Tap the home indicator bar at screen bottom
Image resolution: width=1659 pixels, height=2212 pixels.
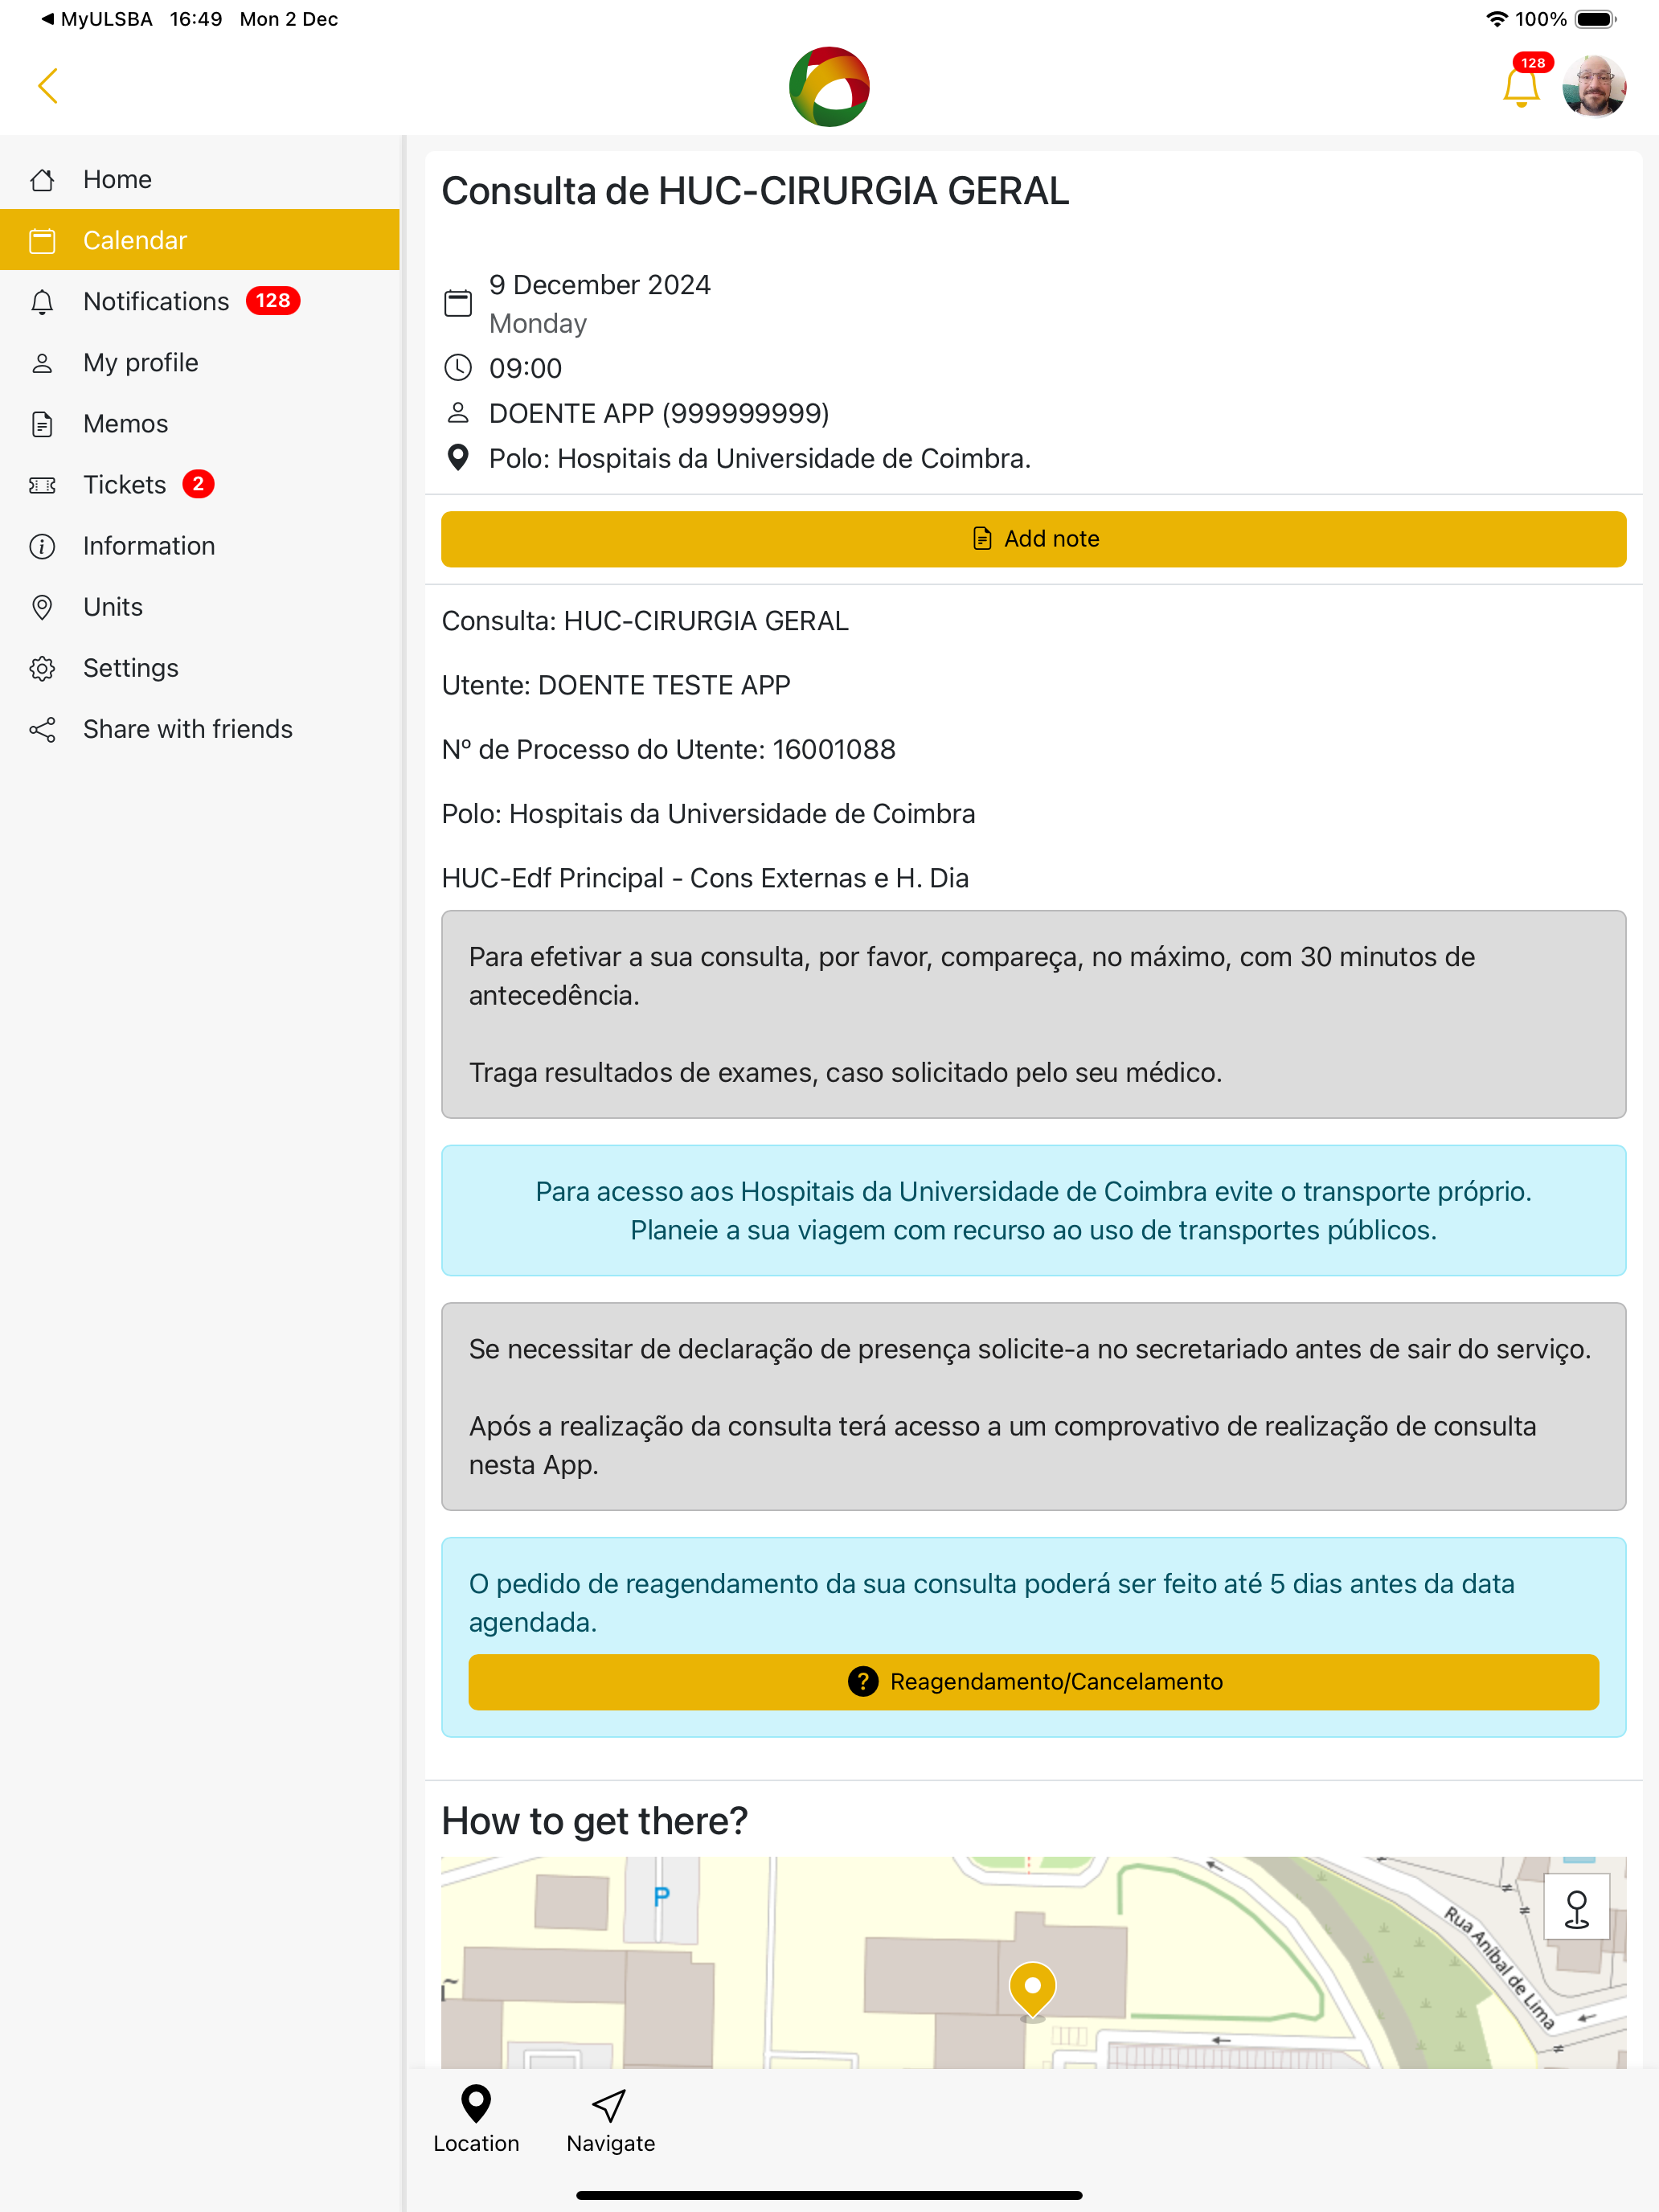tap(829, 2195)
